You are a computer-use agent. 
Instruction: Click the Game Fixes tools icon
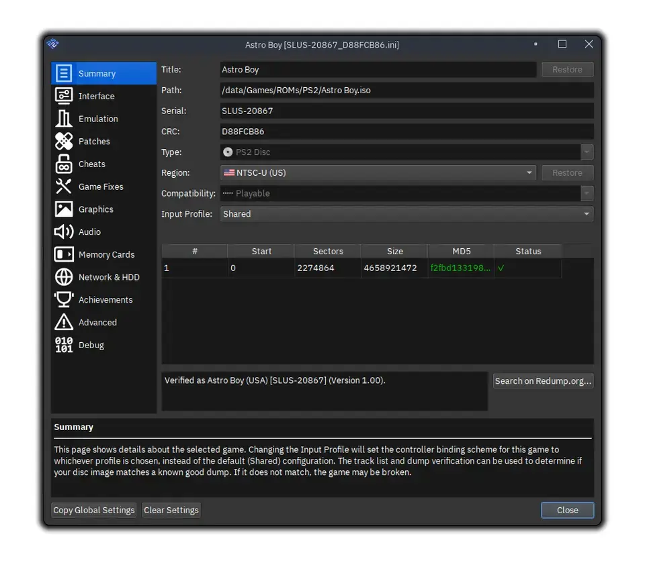(64, 186)
